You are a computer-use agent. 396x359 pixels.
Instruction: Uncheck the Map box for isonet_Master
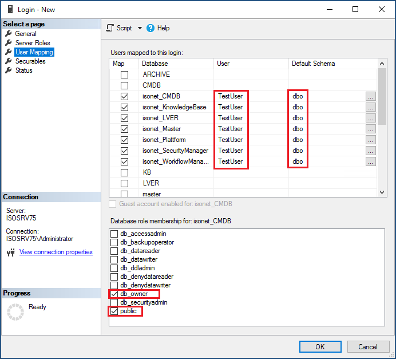tap(124, 129)
